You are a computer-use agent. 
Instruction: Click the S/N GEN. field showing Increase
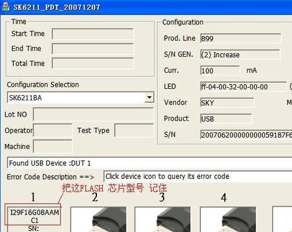240,55
